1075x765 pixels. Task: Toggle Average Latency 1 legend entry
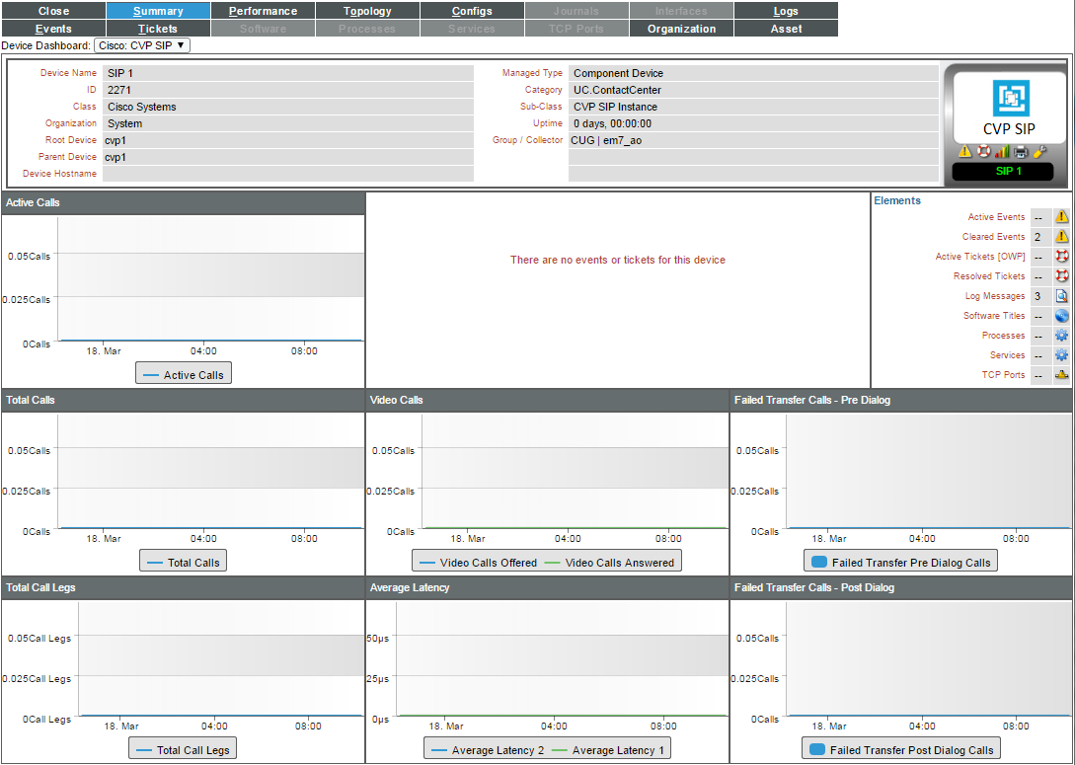coord(607,750)
